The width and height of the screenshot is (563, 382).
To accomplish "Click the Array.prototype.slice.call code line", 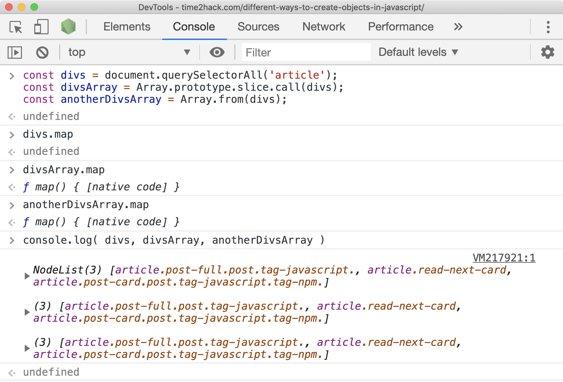I will 183,88.
